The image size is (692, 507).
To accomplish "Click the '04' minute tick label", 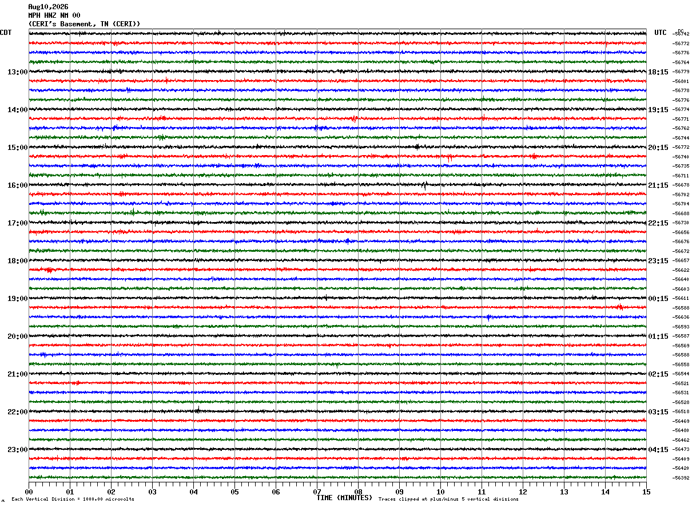I will point(193,492).
